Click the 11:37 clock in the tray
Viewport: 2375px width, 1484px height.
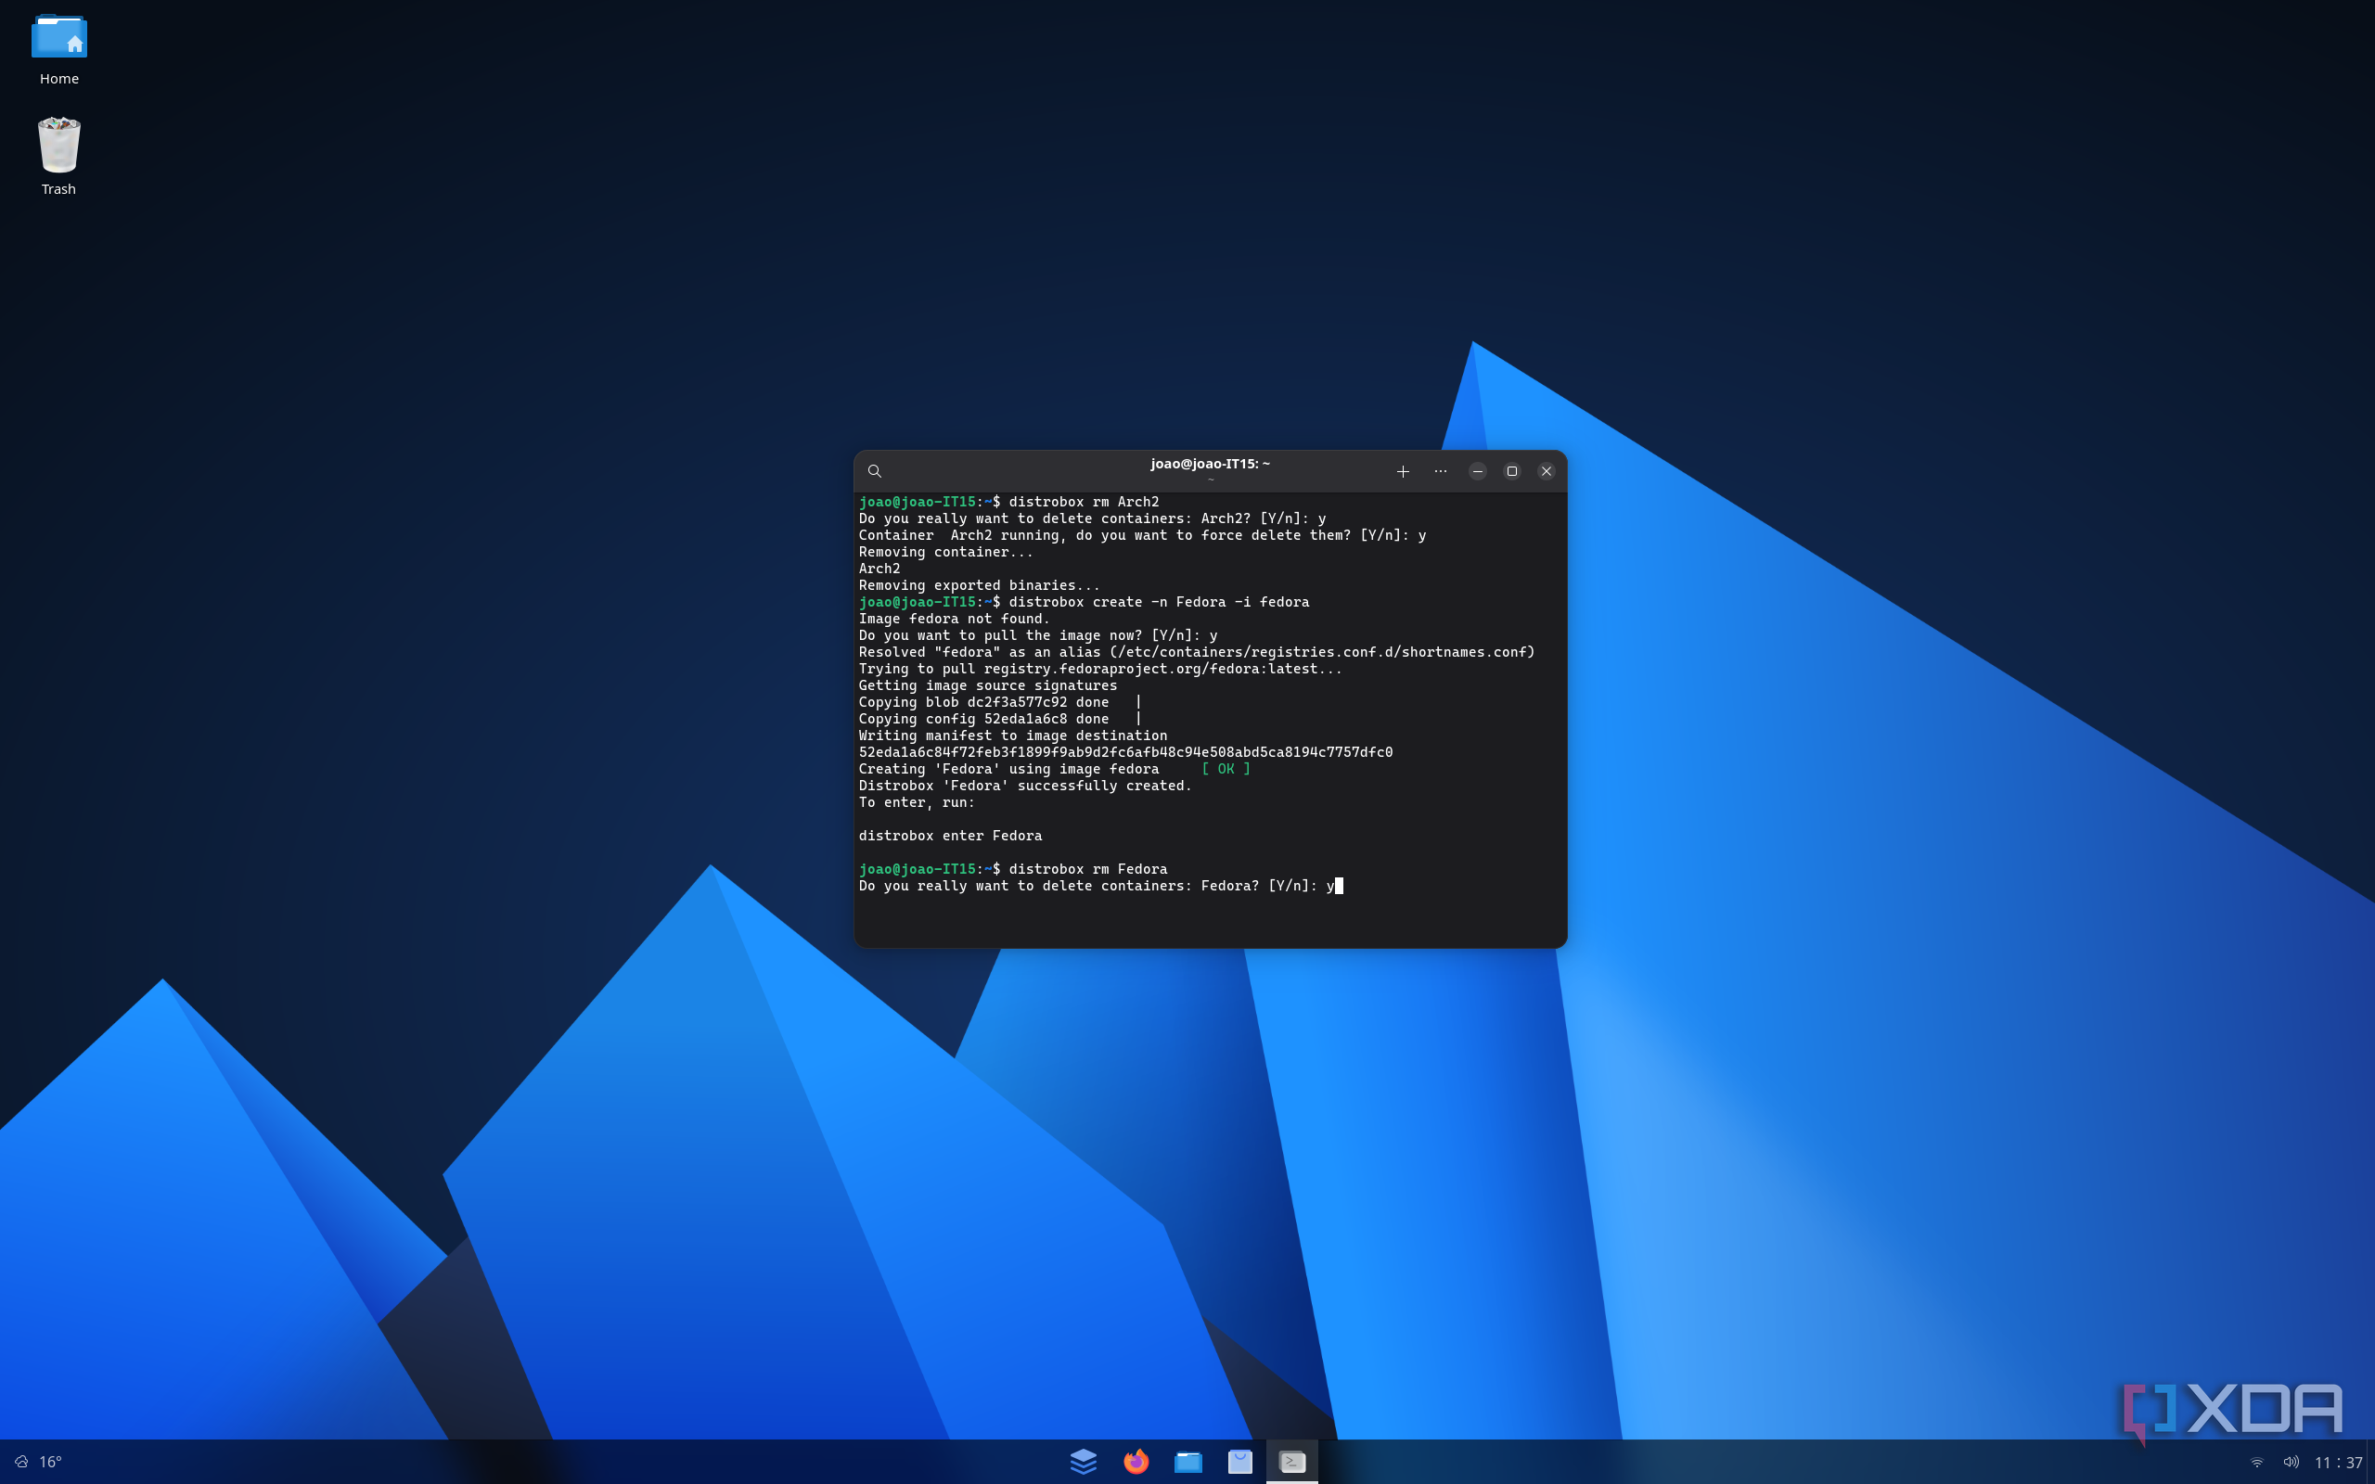[2338, 1463]
